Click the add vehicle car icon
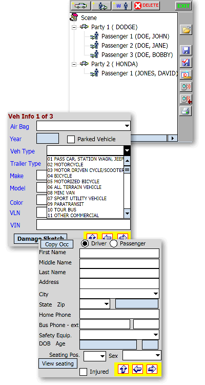The width and height of the screenshot is (205, 385). [80, 6]
